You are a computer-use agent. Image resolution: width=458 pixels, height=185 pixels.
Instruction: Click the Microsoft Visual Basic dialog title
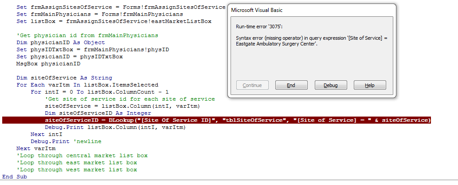point(257,10)
